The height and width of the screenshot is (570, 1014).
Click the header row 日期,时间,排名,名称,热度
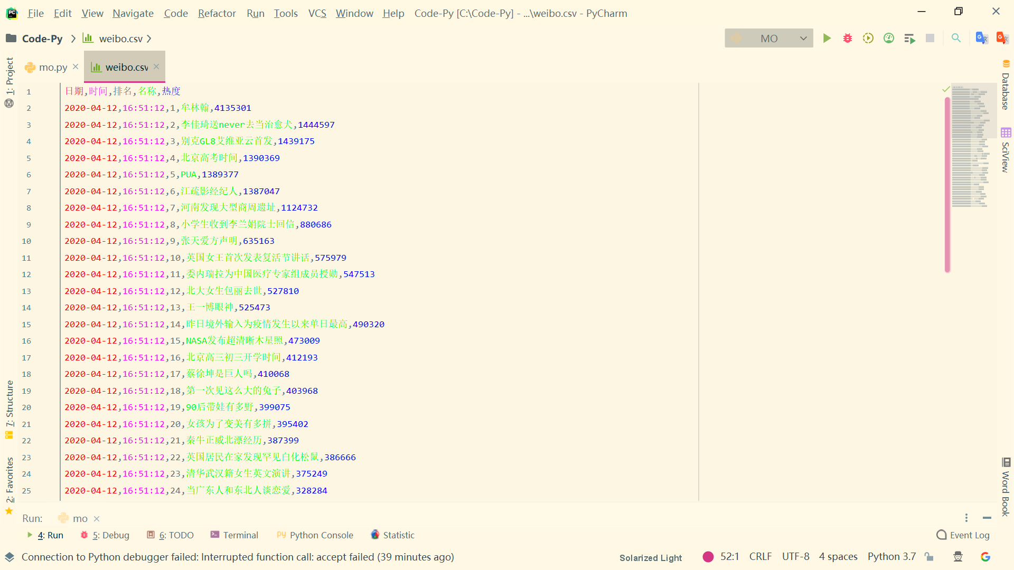(123, 91)
